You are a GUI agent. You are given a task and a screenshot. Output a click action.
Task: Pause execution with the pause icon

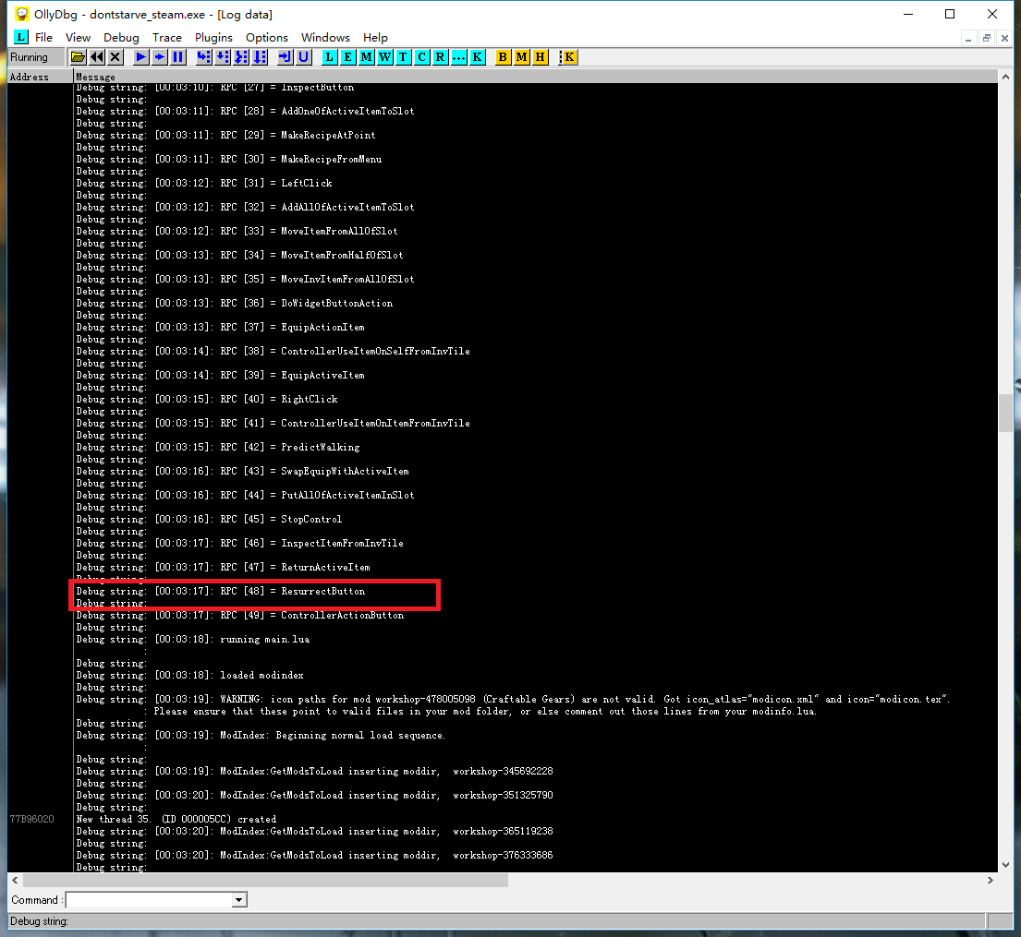177,57
